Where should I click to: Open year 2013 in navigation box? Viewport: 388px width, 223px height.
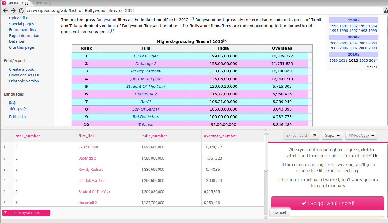pos(363,60)
